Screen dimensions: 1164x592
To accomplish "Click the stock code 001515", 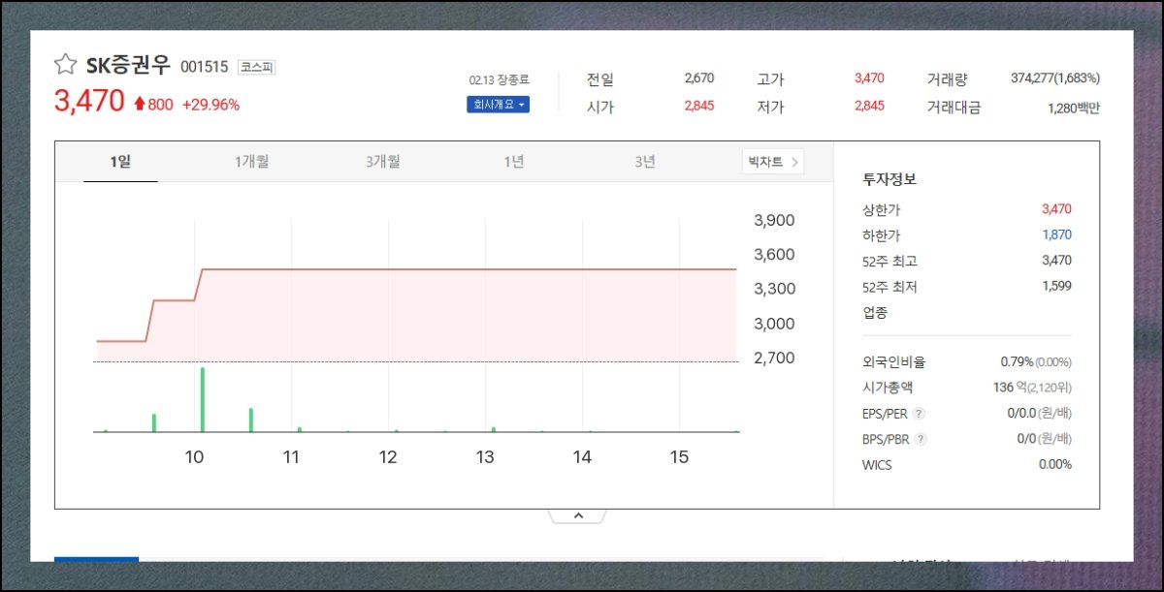I will pos(205,67).
